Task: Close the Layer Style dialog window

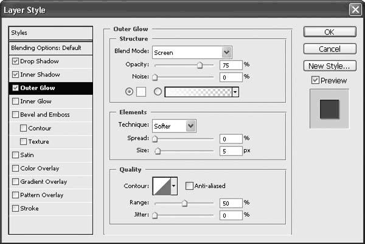Action: [x=355, y=9]
